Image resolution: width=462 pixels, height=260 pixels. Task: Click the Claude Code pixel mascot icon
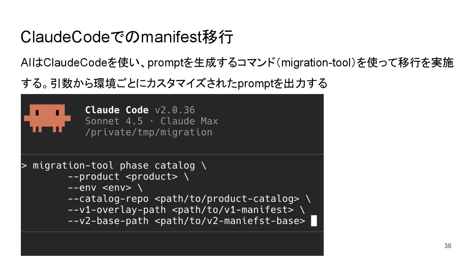pyautogui.click(x=47, y=118)
